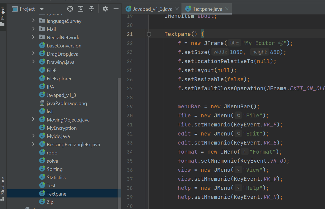Viewport: 325px width, 209px height.
Task: Click the project tree vertical scrollbar
Action: tap(119, 143)
